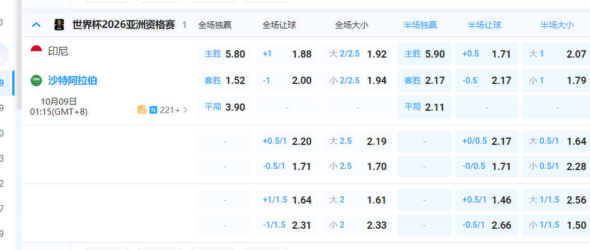The height and width of the screenshot is (250, 590).
Task: Pick 平局 3.90 full-time draw odds
Action: (225, 107)
